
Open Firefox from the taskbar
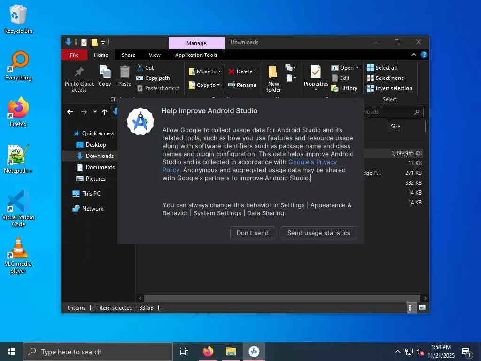[208, 352]
